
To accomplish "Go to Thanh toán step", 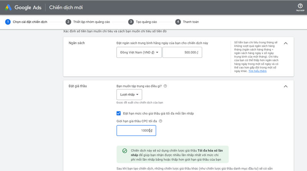I will tap(191, 22).
